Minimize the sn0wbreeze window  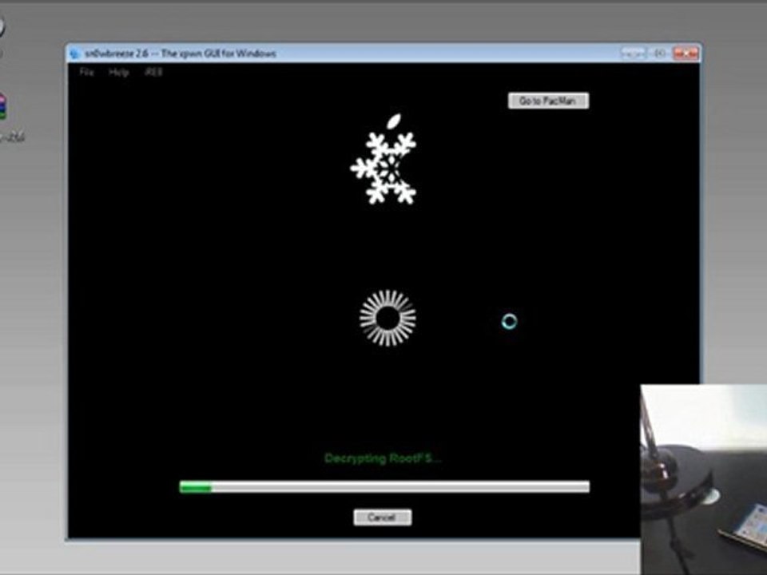[633, 53]
